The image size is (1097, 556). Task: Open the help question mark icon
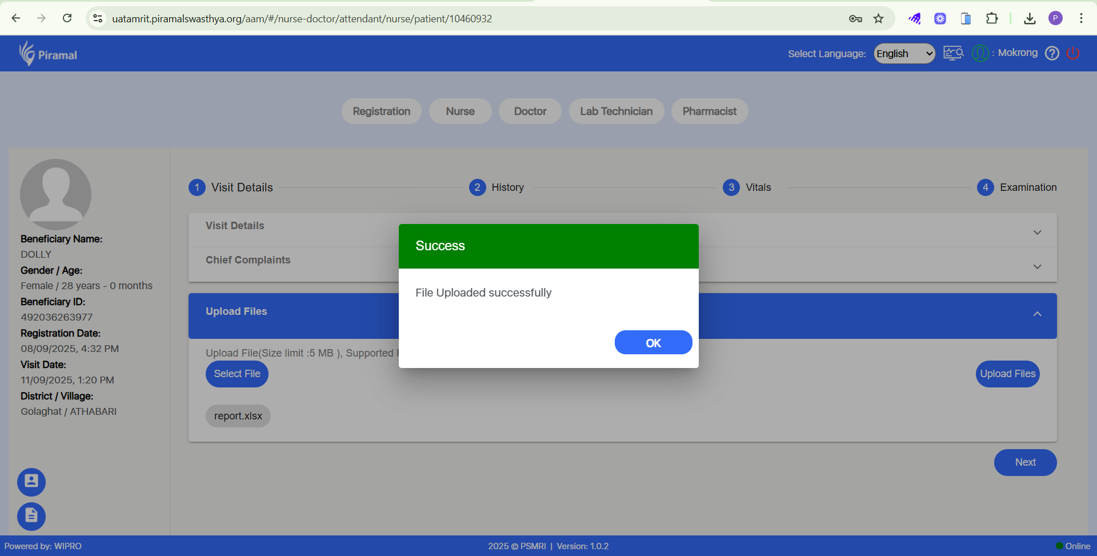(1052, 53)
